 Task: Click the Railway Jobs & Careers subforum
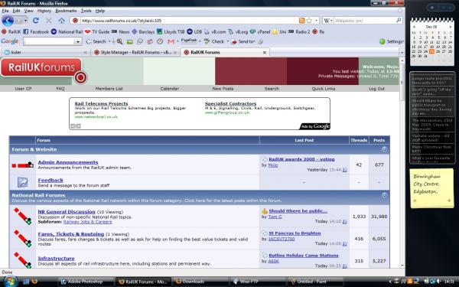pyautogui.click(x=87, y=222)
